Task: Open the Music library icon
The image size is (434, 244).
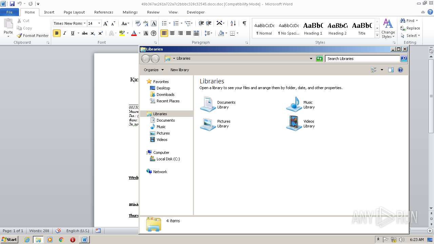Action: pyautogui.click(x=294, y=104)
